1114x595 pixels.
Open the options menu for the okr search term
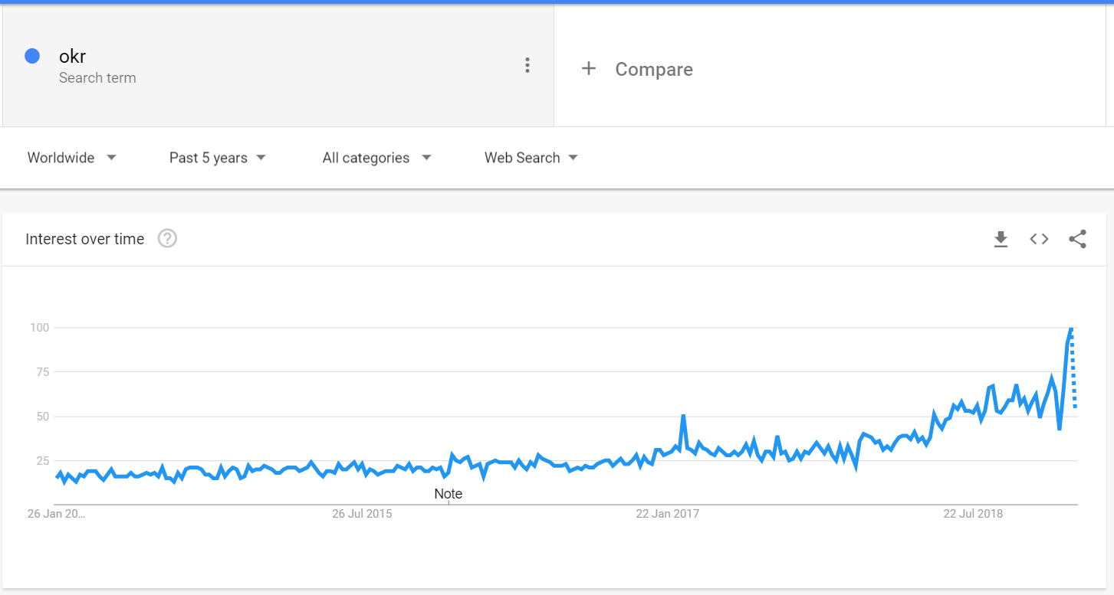(527, 65)
